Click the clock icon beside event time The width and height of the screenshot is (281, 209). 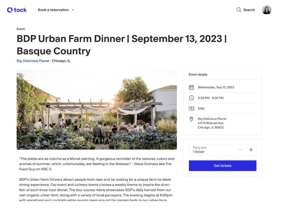[x=191, y=98]
